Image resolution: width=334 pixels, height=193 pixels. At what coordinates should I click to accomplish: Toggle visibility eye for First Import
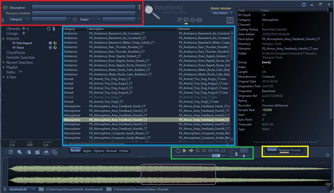14,43
